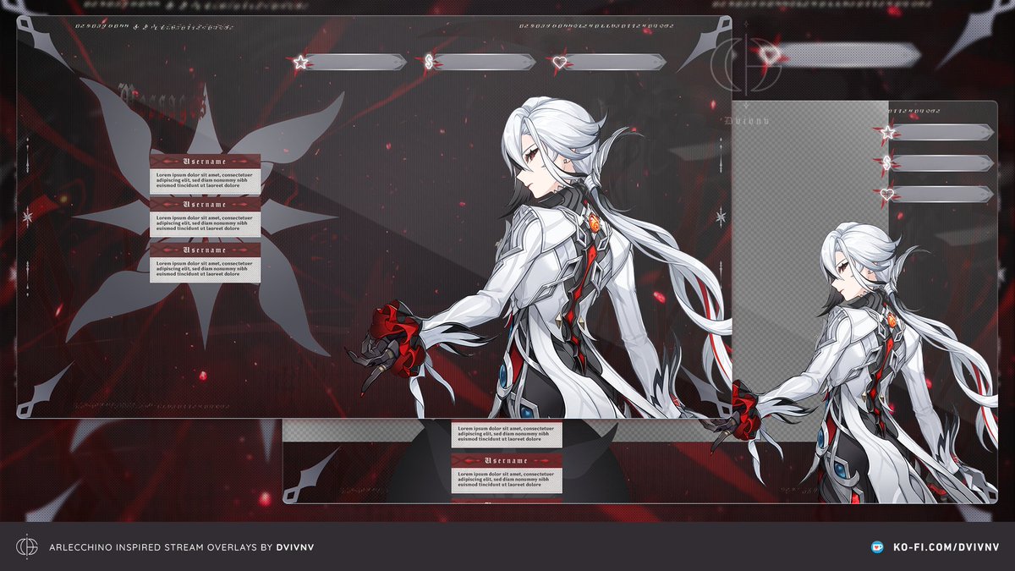Click the label bar beside the main overlay star icon
Image resolution: width=1015 pixels, height=571 pixels.
(x=355, y=62)
